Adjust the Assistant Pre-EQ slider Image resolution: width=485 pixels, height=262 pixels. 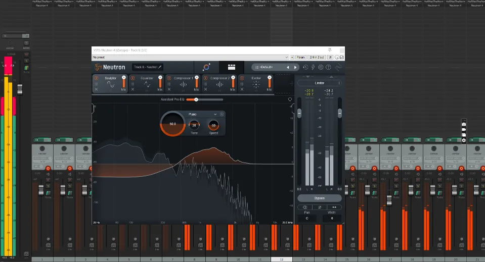tap(204, 99)
